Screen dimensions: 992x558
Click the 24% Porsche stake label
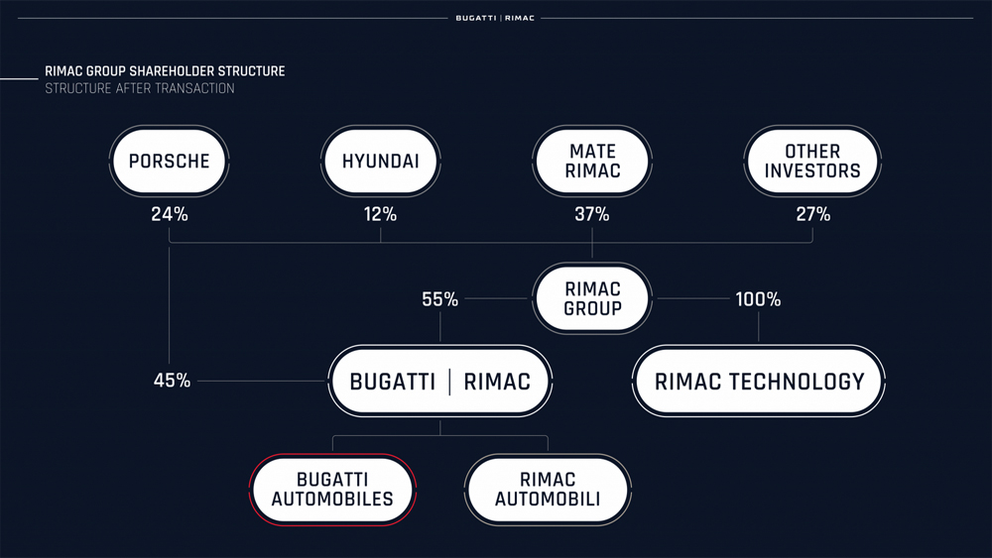pos(170,214)
